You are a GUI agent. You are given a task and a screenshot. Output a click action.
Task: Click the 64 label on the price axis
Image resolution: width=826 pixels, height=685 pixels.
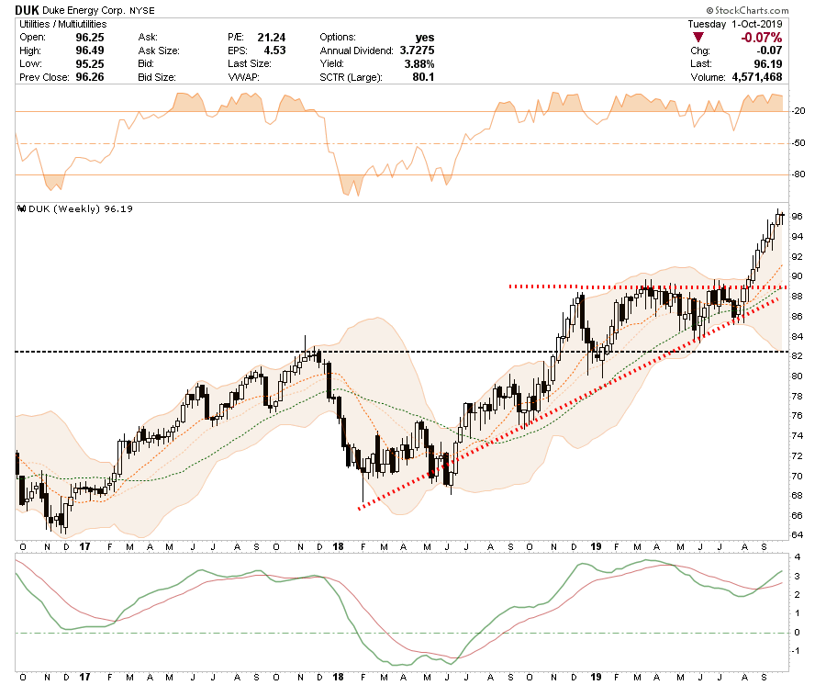798,534
